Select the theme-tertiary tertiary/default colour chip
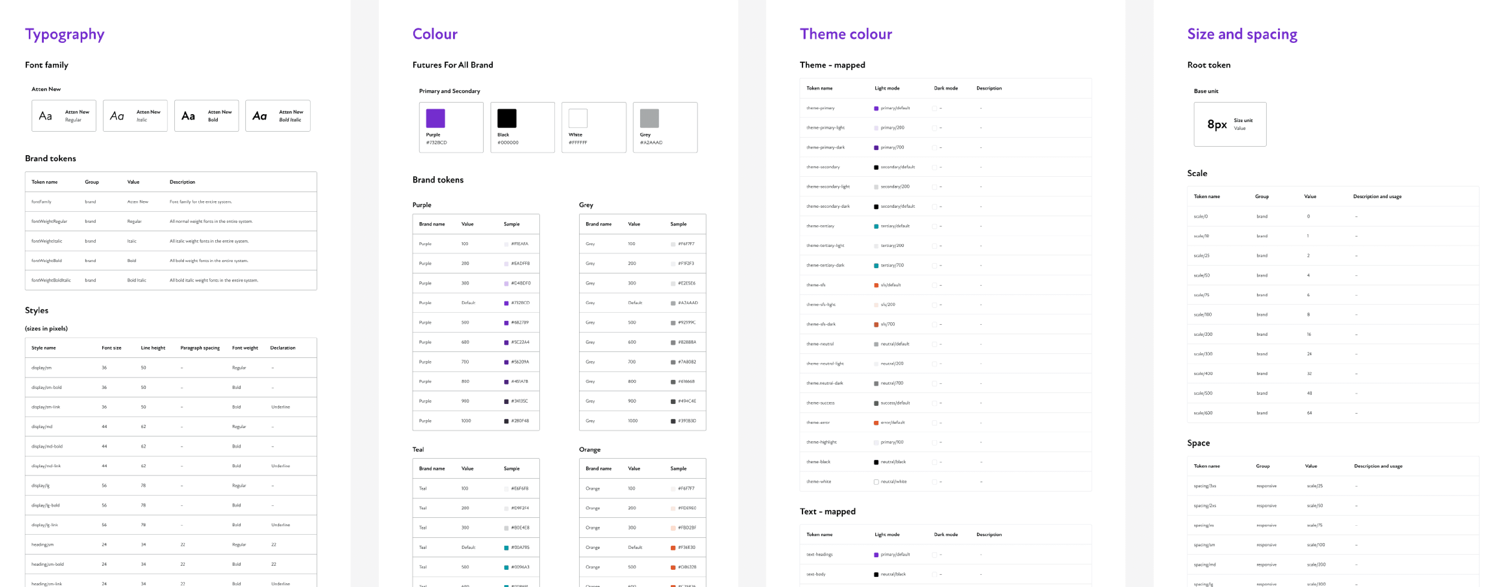The height and width of the screenshot is (587, 1502). tap(876, 226)
